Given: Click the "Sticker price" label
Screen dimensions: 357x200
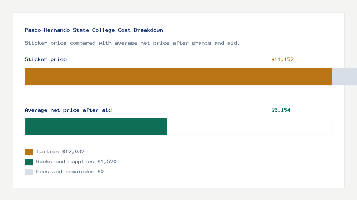Looking at the screenshot, I should pos(46,60).
